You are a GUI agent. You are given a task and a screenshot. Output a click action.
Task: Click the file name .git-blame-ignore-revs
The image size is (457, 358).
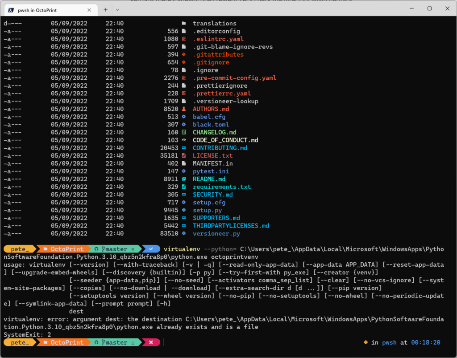233,47
